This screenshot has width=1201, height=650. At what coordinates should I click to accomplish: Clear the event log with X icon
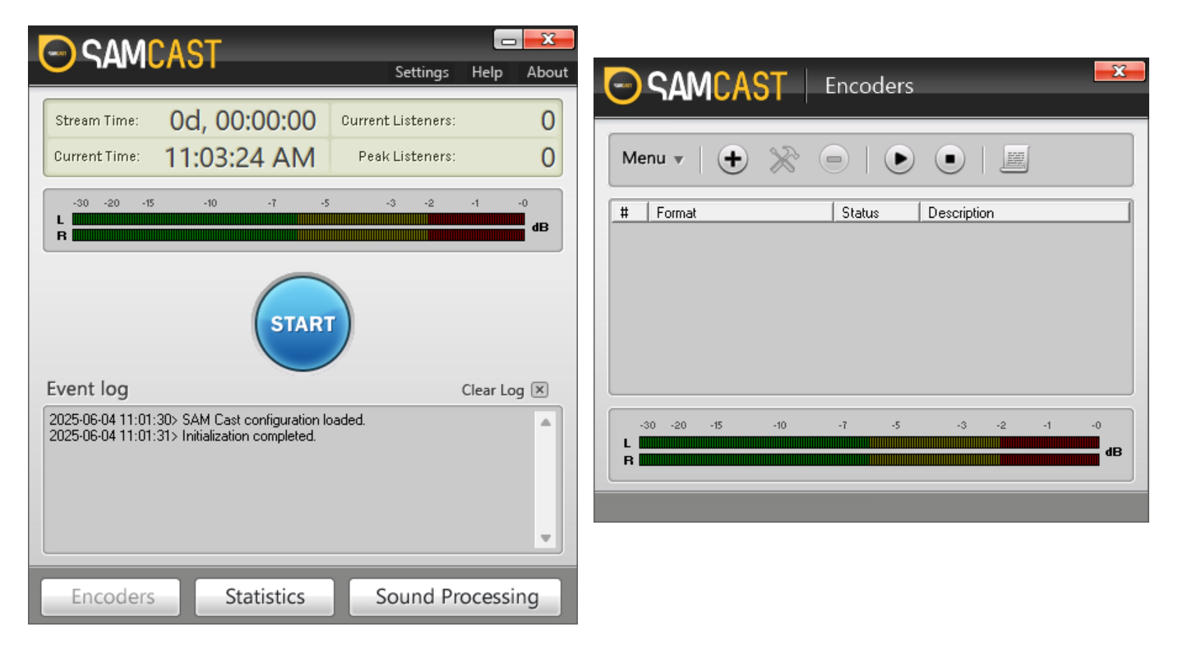(539, 390)
